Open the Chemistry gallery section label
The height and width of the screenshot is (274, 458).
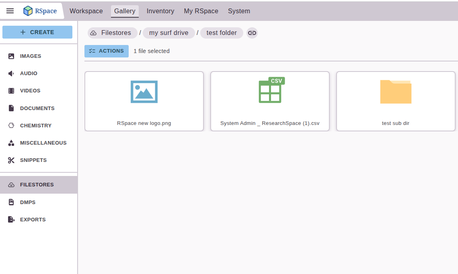tap(36, 125)
